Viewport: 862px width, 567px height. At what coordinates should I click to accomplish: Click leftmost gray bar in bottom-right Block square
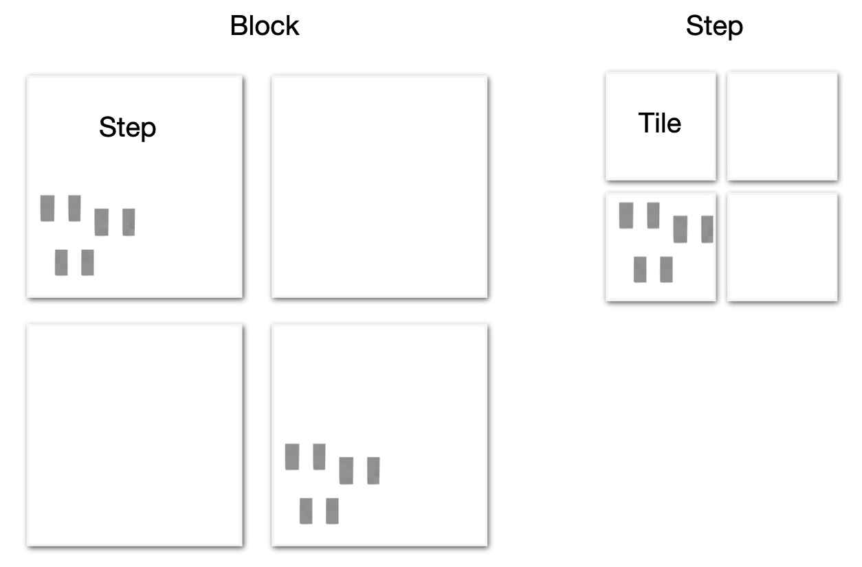point(292,456)
